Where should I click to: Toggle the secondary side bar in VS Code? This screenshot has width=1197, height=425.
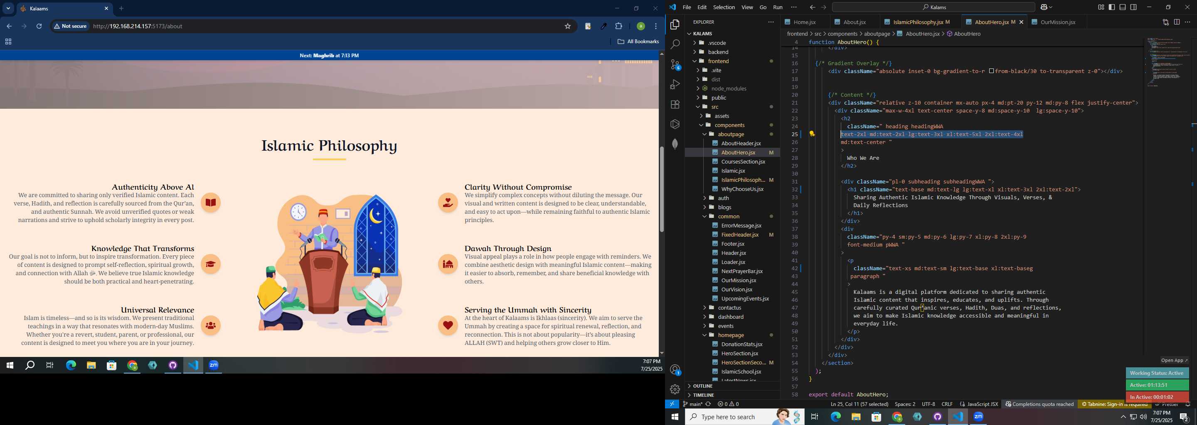[x=1134, y=7]
